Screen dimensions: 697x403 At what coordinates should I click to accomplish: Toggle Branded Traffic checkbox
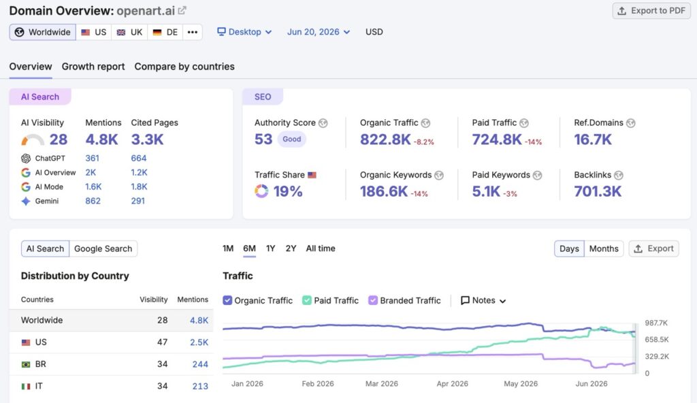[x=373, y=300]
